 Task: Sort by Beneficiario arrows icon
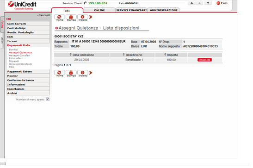[x=123, y=55]
